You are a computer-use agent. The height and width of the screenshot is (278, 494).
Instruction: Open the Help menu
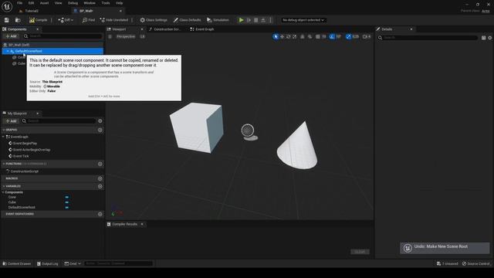tap(119, 3)
